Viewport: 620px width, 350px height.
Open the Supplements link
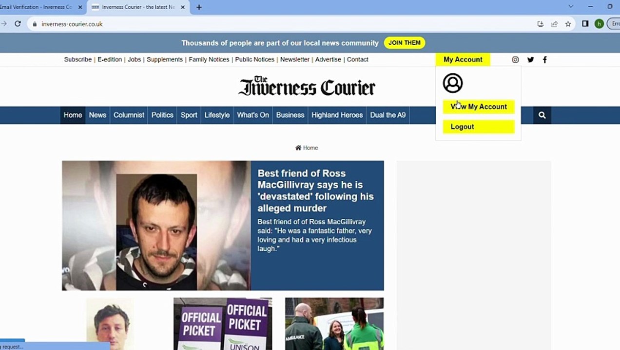(165, 59)
